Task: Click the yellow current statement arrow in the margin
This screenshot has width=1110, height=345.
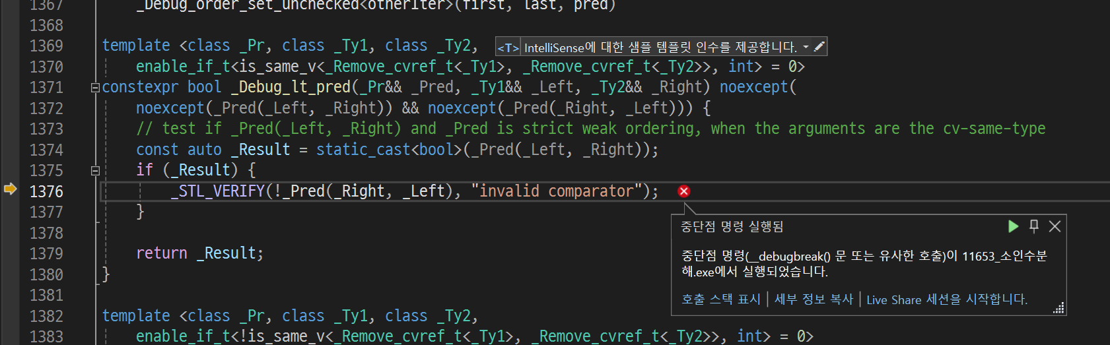Action: coord(10,189)
